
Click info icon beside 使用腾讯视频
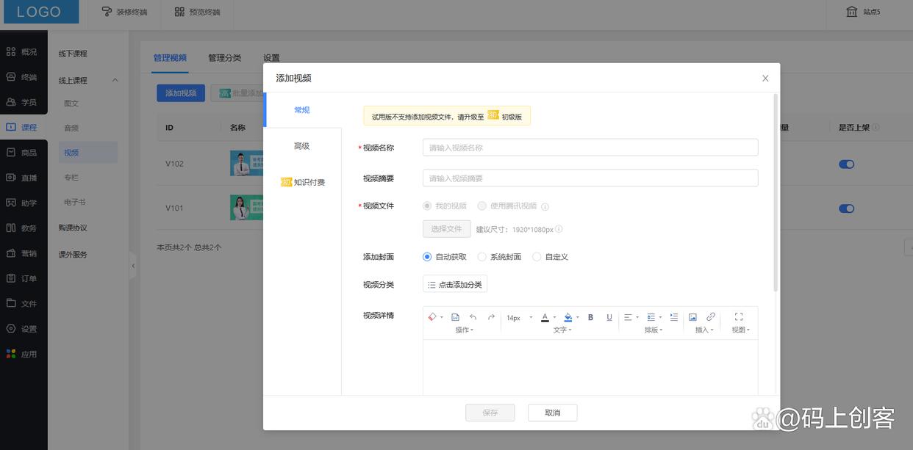pyautogui.click(x=545, y=207)
